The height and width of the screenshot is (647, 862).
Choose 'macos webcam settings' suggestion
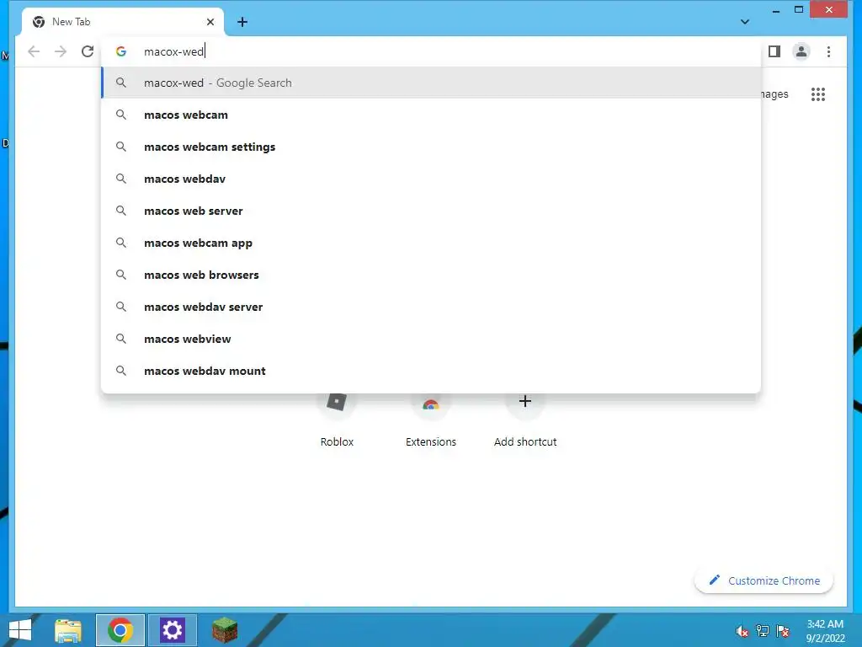tap(431, 147)
